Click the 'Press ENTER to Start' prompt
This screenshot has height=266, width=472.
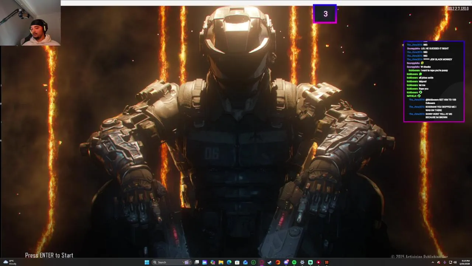coord(49,255)
